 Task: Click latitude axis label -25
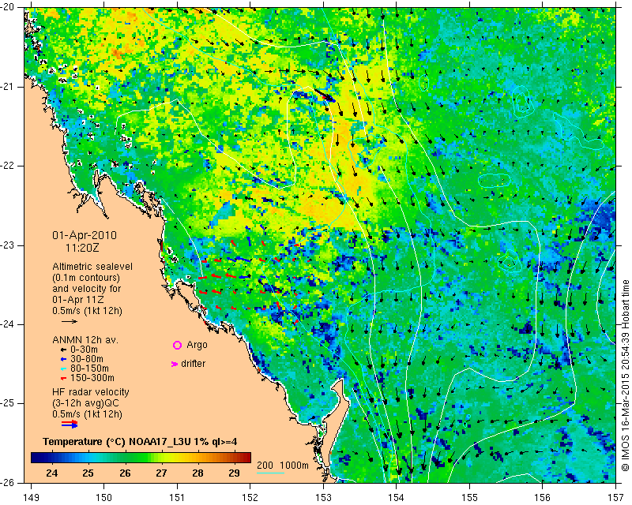(x=7, y=403)
